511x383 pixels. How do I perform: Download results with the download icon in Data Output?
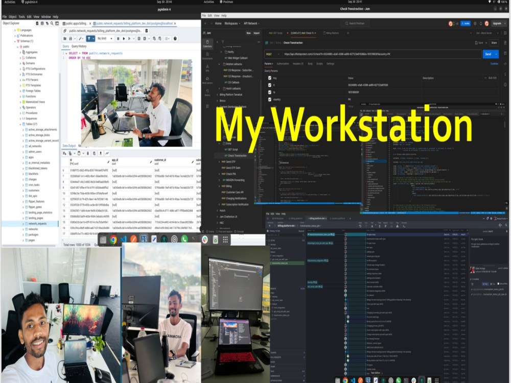coord(100,153)
